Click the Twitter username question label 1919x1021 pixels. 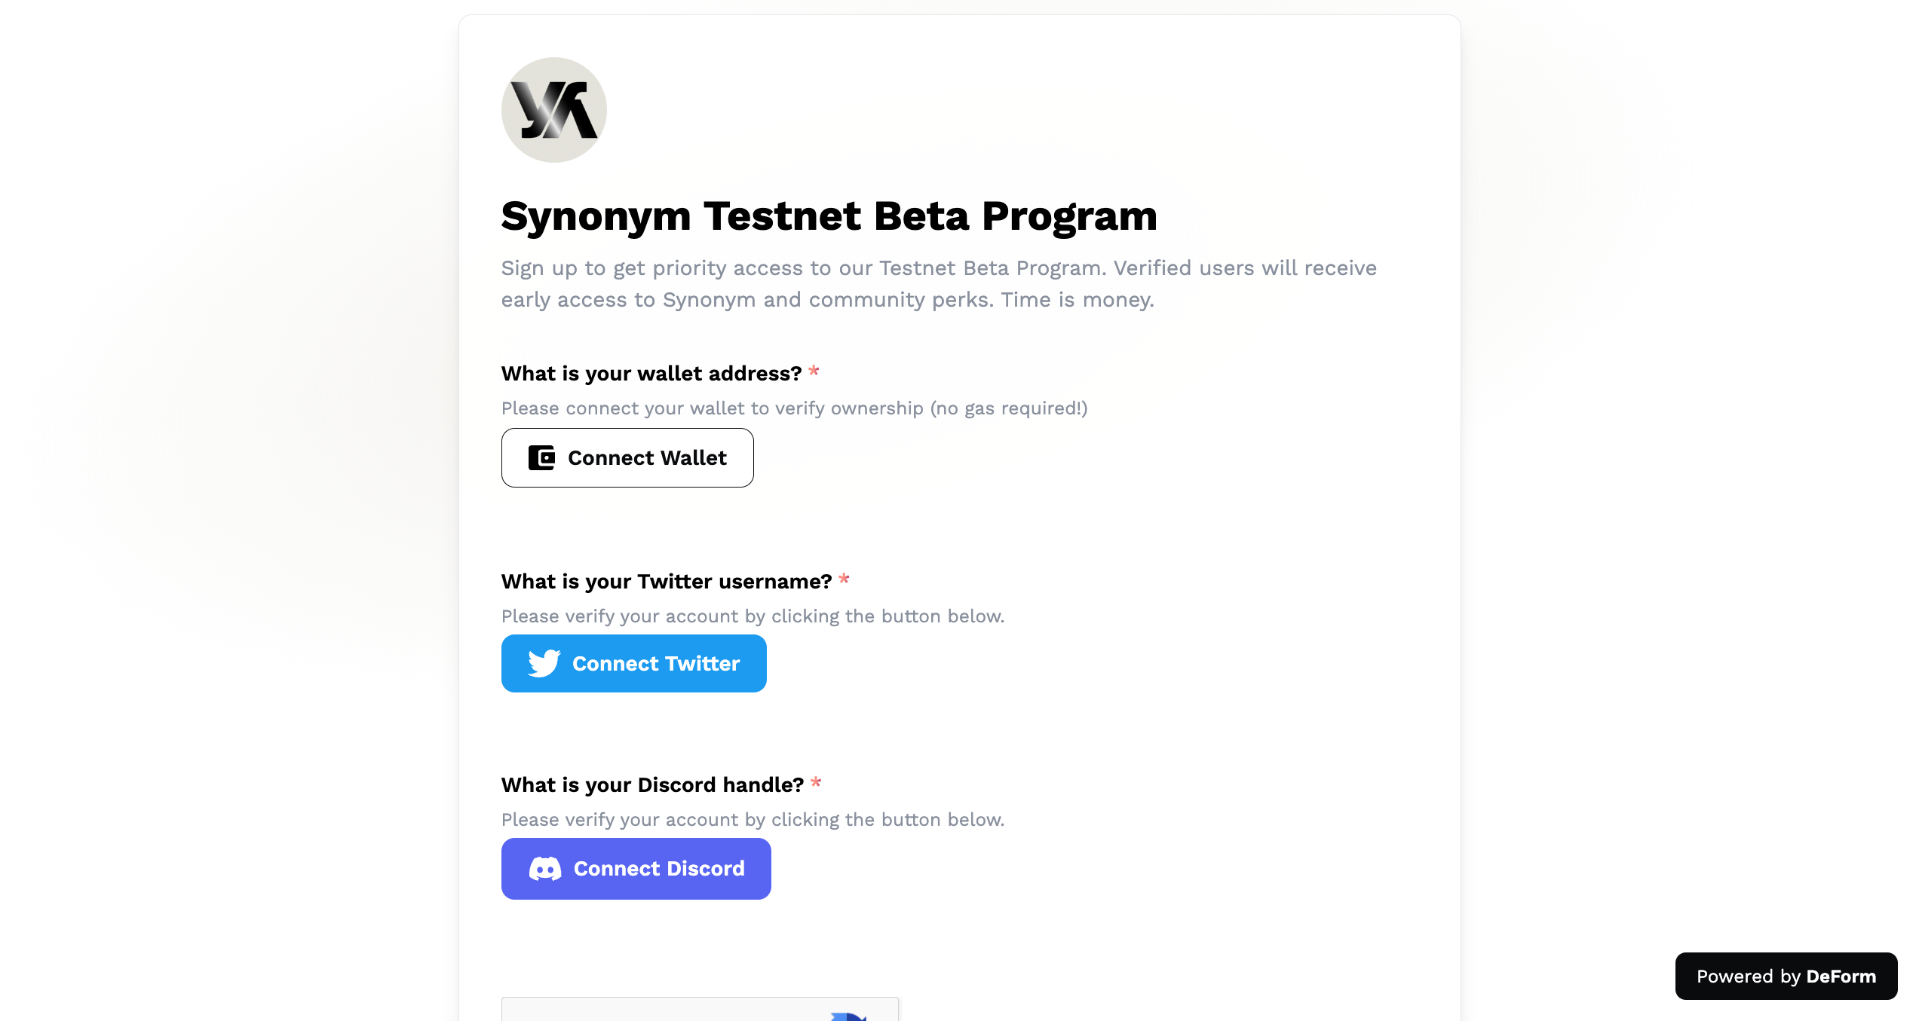[667, 582]
